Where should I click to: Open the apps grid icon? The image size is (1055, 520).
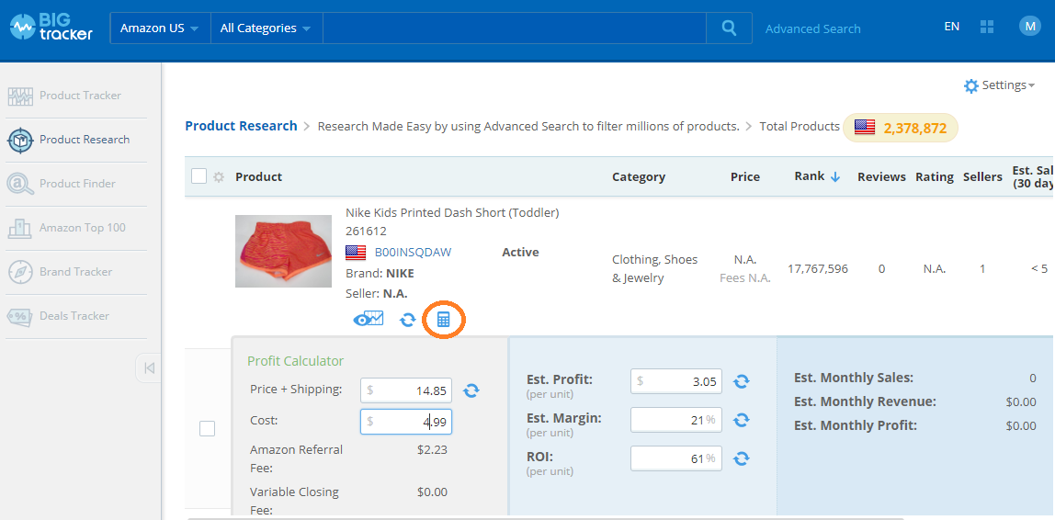pos(987,27)
